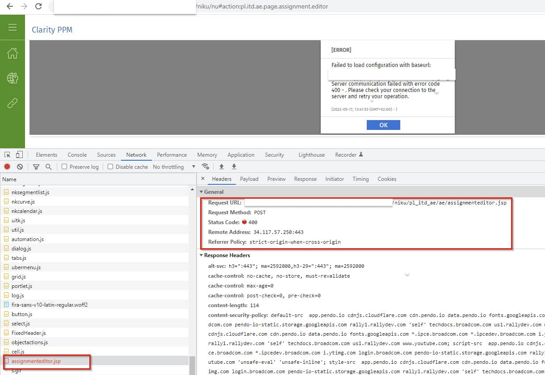Check the Disable cache checkbox
This screenshot has height=375, width=545.
110,167
